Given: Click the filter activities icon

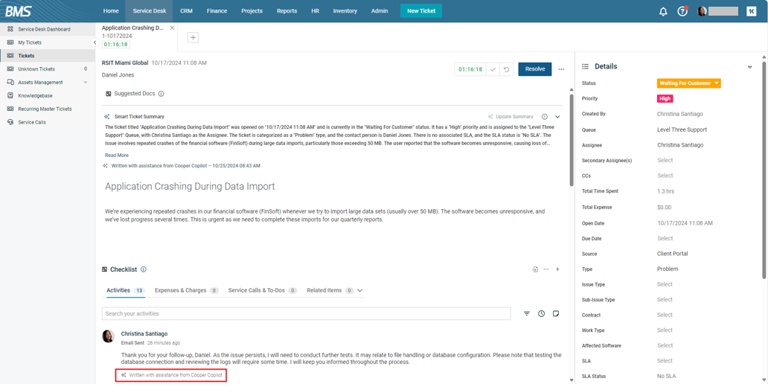Looking at the screenshot, I should (527, 314).
